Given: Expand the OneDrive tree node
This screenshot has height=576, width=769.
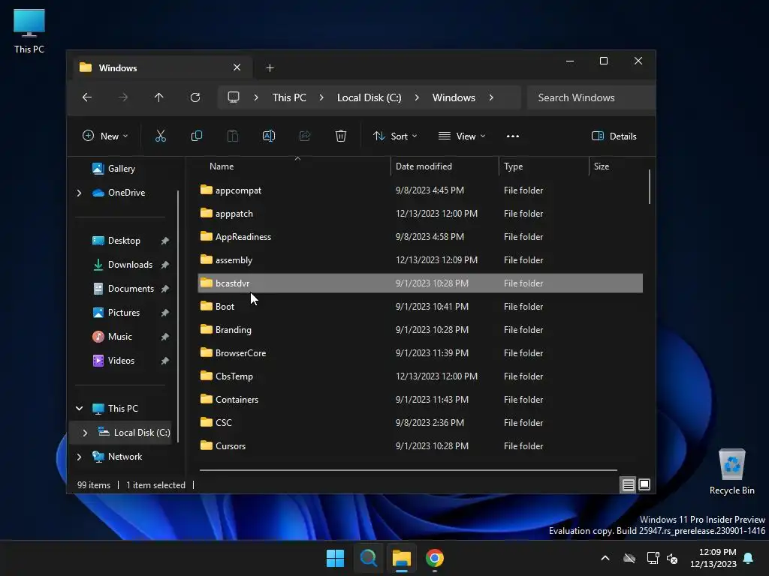Looking at the screenshot, I should click(80, 193).
